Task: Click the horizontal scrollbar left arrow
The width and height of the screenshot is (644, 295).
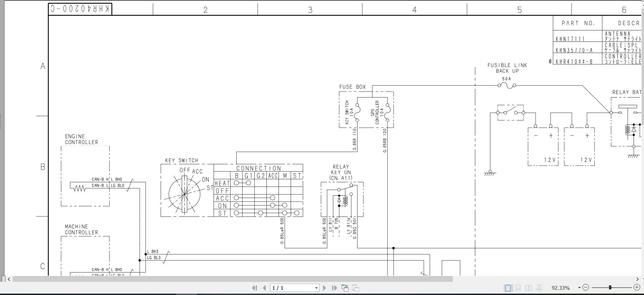Action: pos(9,279)
